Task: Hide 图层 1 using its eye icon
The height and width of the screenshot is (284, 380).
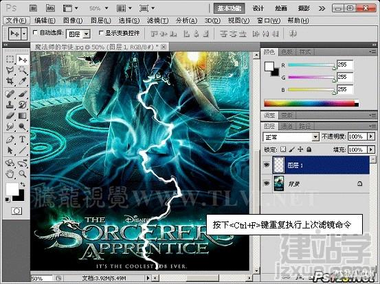Action: (x=267, y=165)
